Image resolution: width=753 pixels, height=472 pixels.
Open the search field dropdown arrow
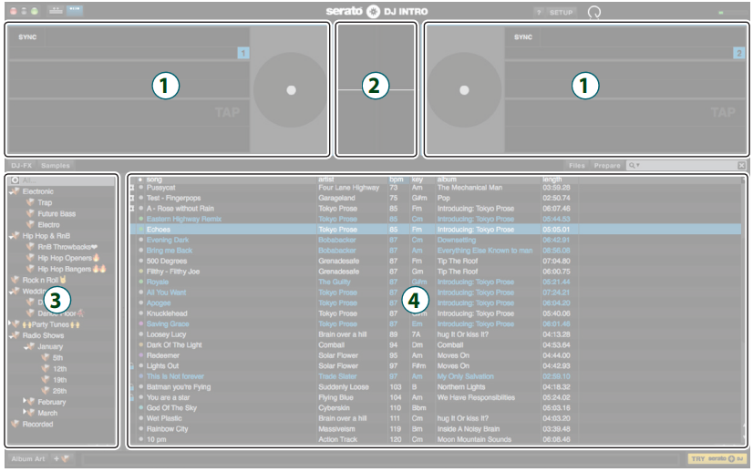638,165
